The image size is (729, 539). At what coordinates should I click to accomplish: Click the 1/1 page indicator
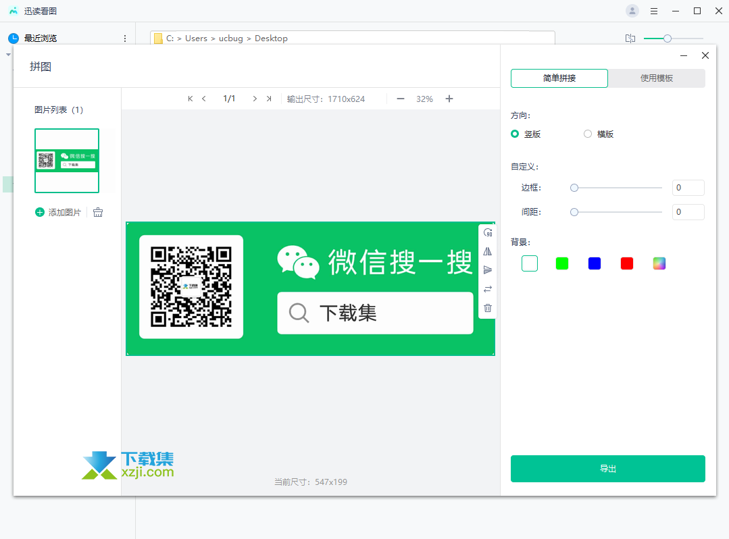tap(229, 99)
